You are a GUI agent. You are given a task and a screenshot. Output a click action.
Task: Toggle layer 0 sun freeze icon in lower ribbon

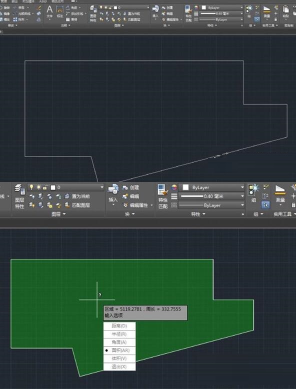38,187
